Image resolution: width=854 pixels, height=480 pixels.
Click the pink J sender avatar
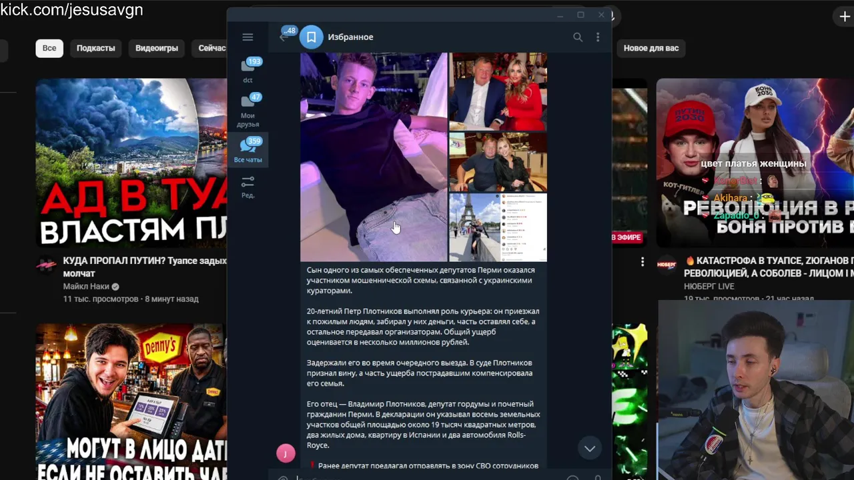click(x=286, y=453)
